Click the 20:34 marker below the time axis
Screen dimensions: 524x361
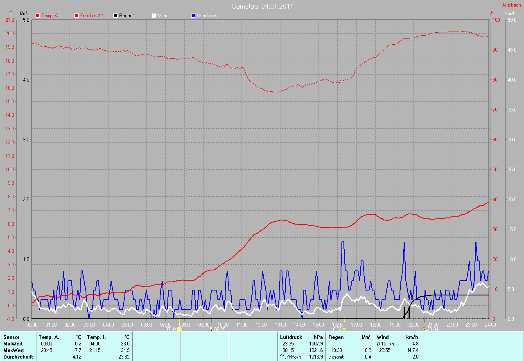click(424, 329)
